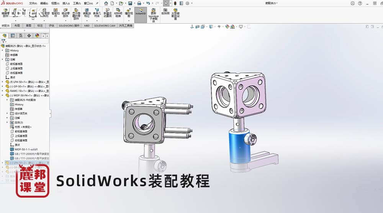Switch to DimXpertManager crosshair tab
The height and width of the screenshot is (213, 383).
pos(29,36)
